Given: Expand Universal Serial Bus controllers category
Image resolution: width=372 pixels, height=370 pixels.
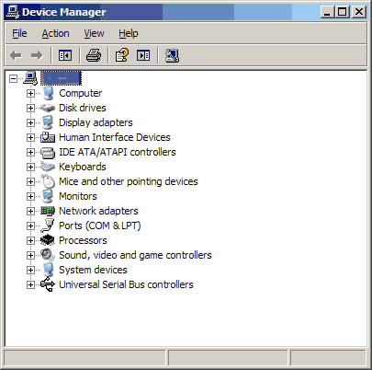Looking at the screenshot, I should [30, 284].
